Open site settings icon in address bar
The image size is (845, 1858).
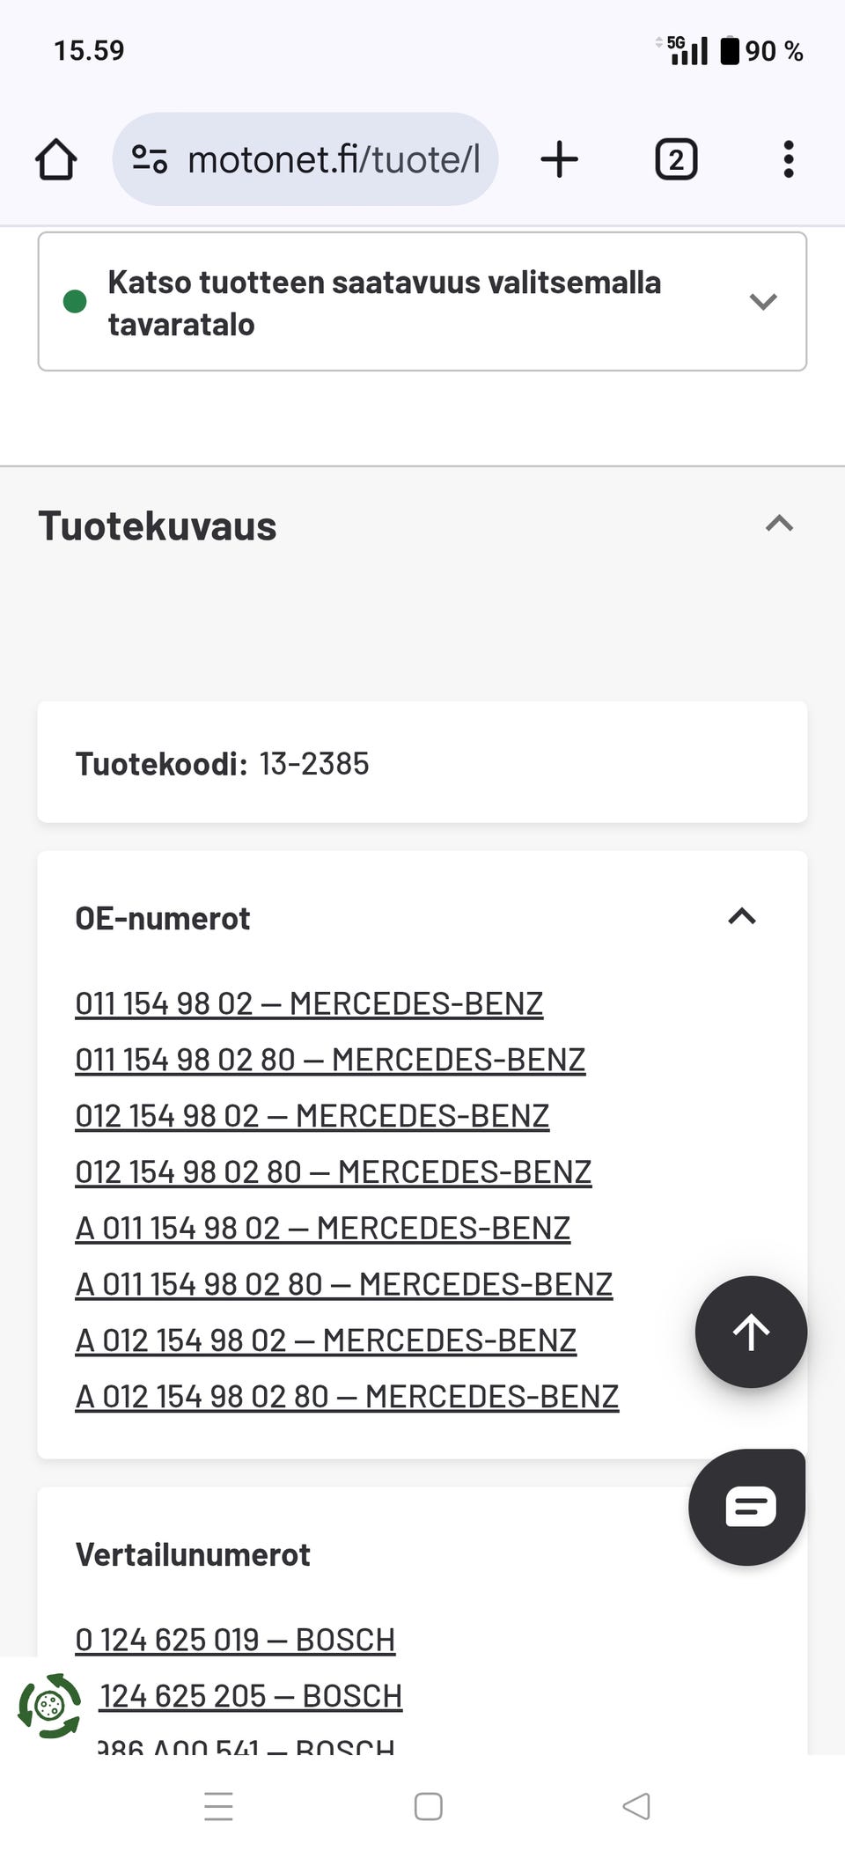pyautogui.click(x=149, y=160)
